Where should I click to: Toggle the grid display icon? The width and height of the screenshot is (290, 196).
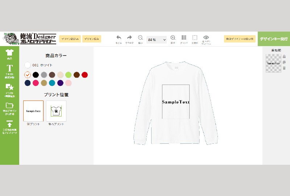tap(184, 37)
